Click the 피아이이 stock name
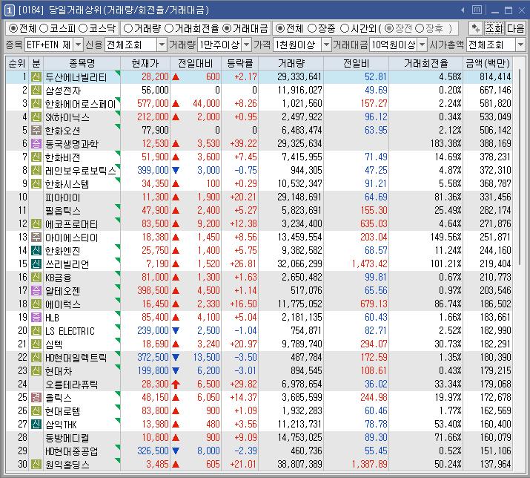 coord(63,197)
